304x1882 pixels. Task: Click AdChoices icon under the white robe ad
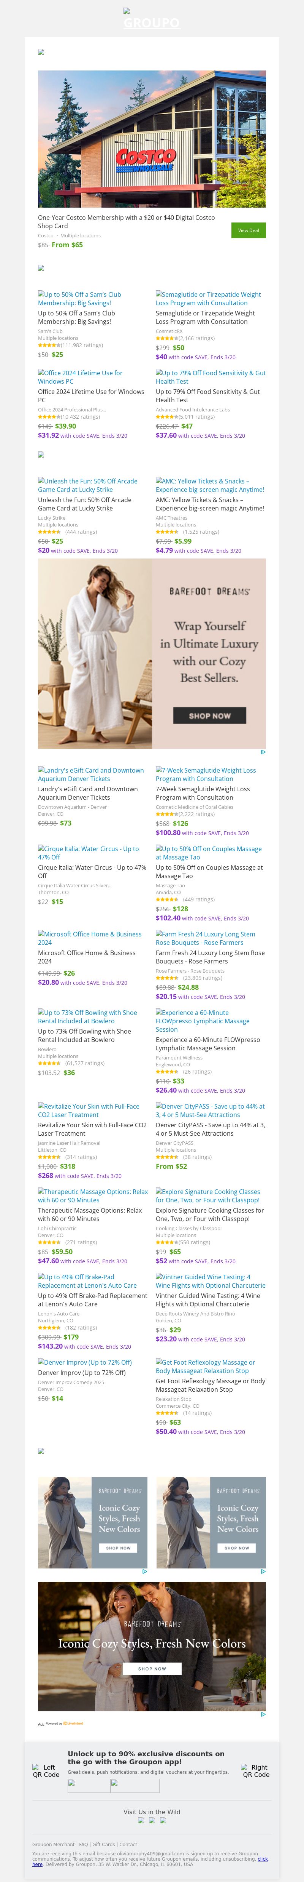point(263,752)
